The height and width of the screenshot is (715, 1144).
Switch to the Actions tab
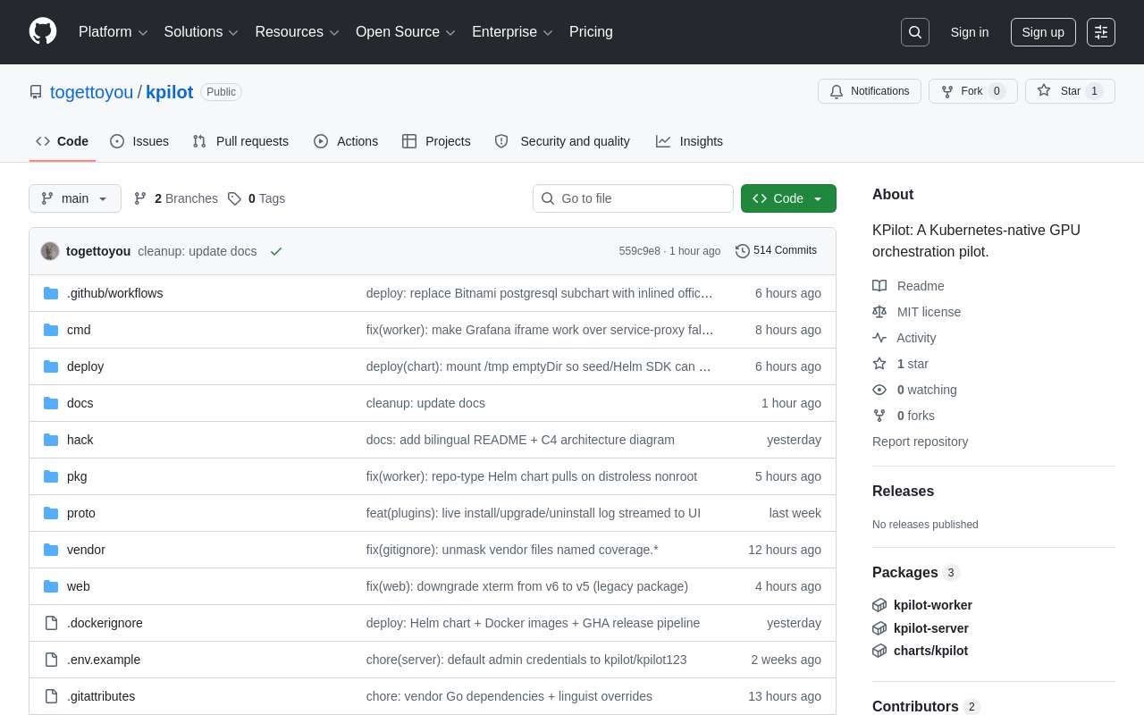coord(346,141)
